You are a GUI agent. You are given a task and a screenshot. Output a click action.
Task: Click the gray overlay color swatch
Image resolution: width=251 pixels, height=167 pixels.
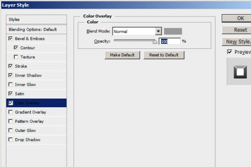[x=173, y=31]
